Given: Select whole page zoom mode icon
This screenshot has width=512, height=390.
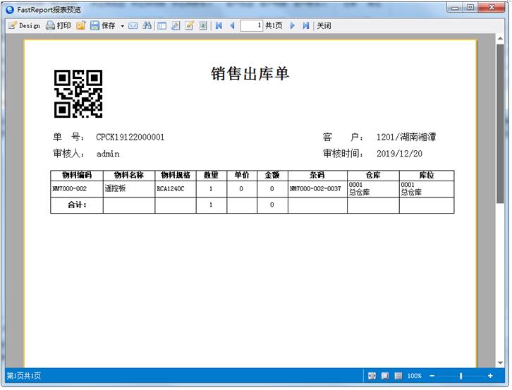Looking at the screenshot, I should click(385, 376).
